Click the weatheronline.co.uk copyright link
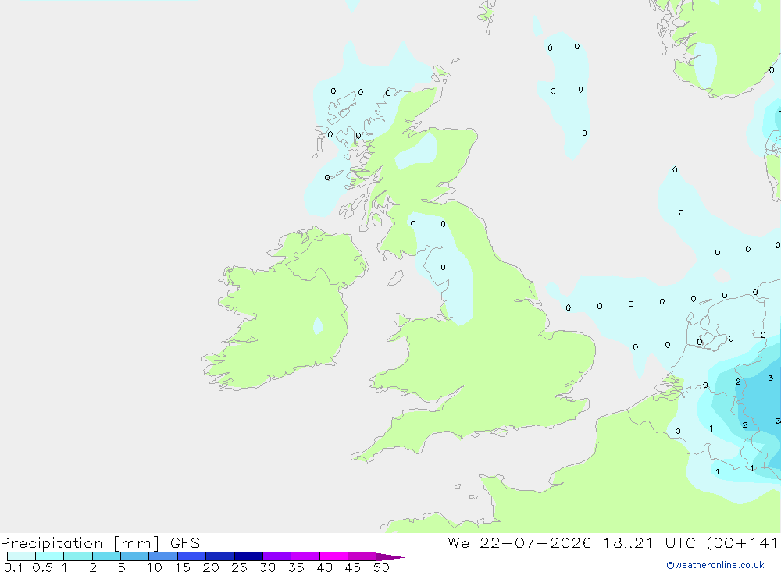The height and width of the screenshot is (572, 781). pyautogui.click(x=715, y=565)
